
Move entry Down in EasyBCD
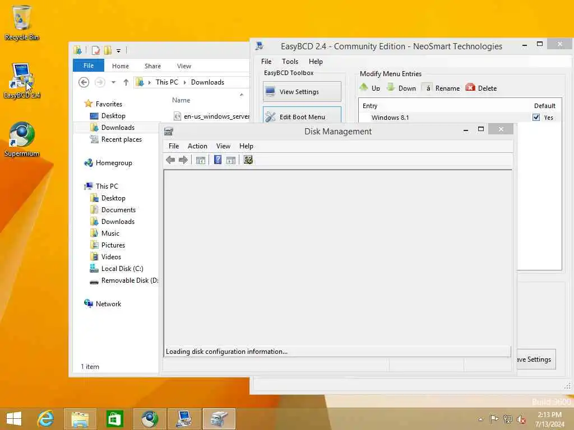click(401, 88)
